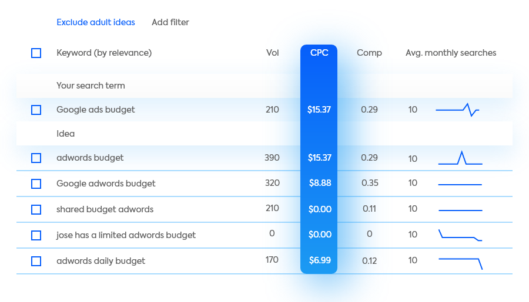Open the adwords budget trend sparkline
Image resolution: width=529 pixels, height=302 pixels.
pyautogui.click(x=460, y=158)
